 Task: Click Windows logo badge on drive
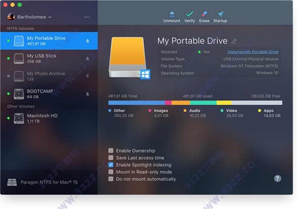click(145, 74)
